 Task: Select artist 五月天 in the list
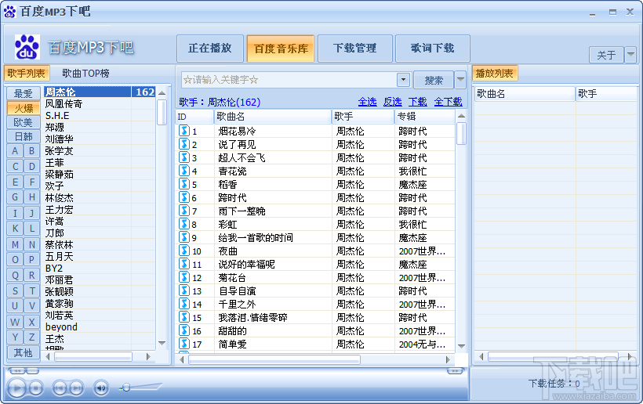point(100,257)
